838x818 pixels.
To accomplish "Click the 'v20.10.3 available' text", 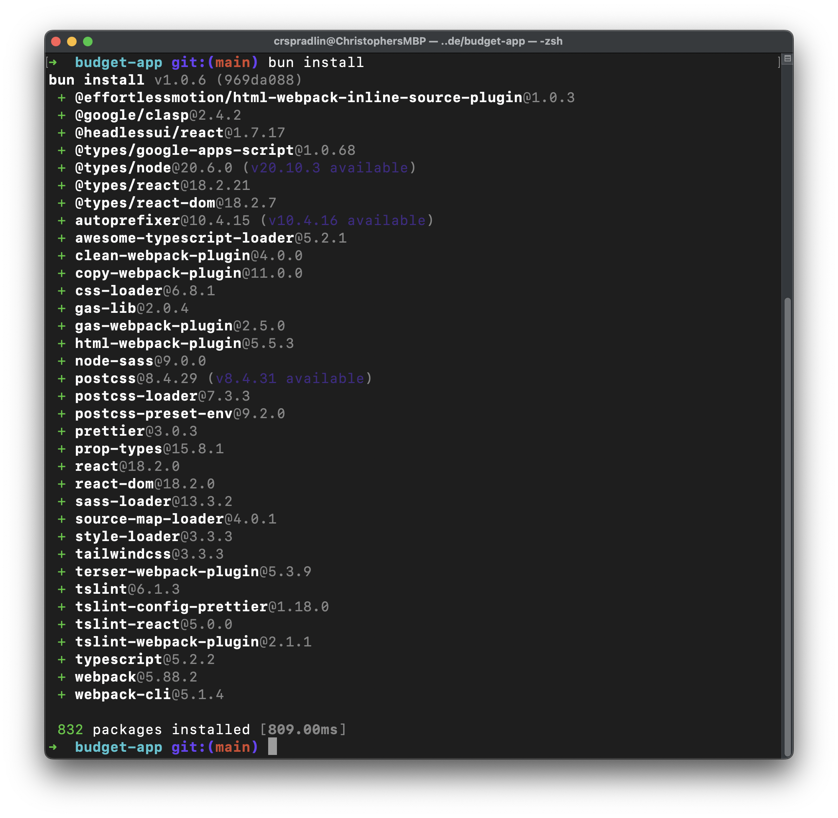I will tap(329, 168).
